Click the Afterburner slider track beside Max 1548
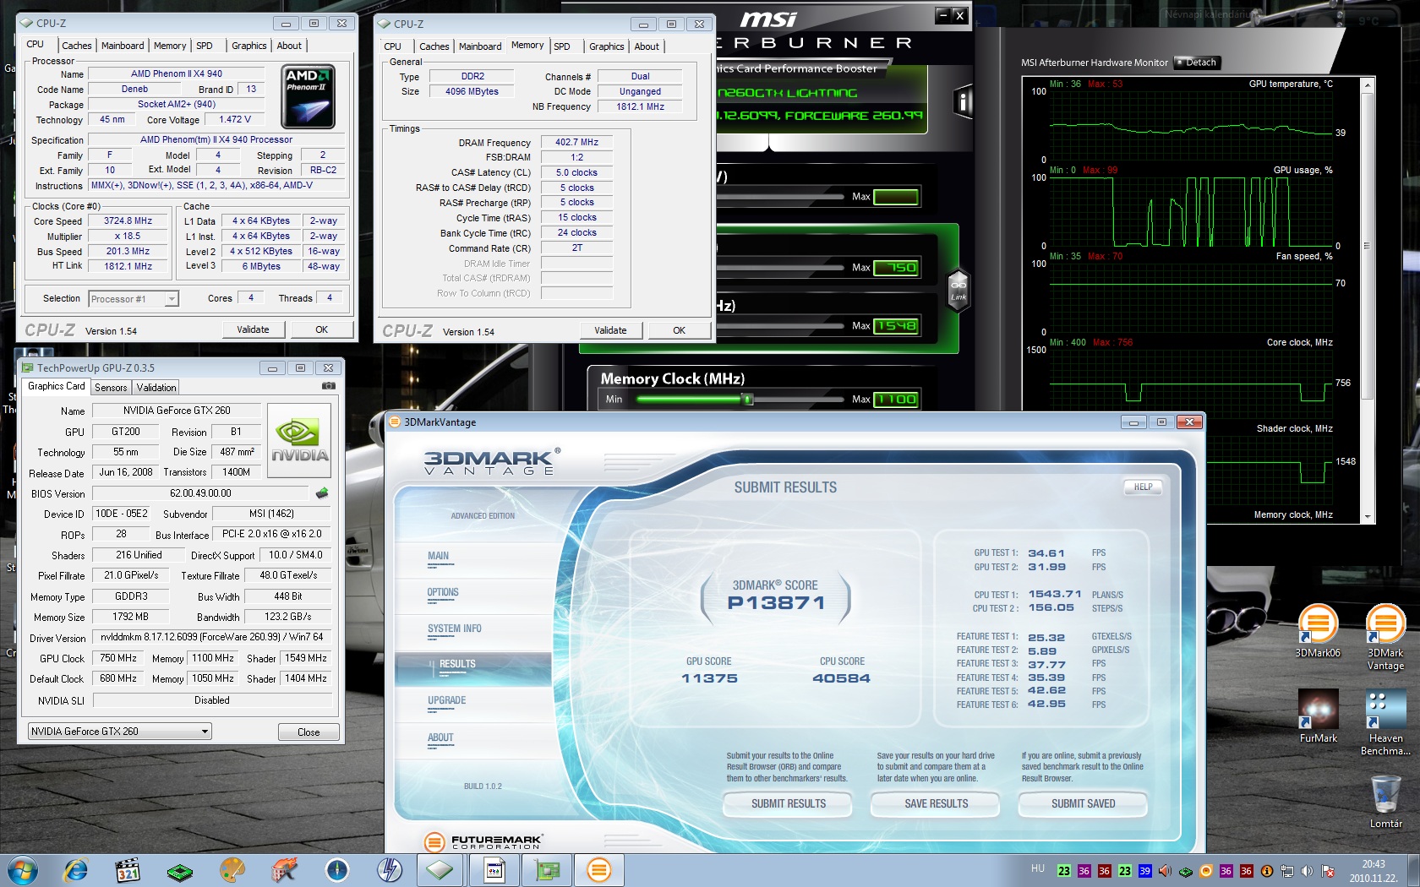The image size is (1420, 887). pos(780,326)
